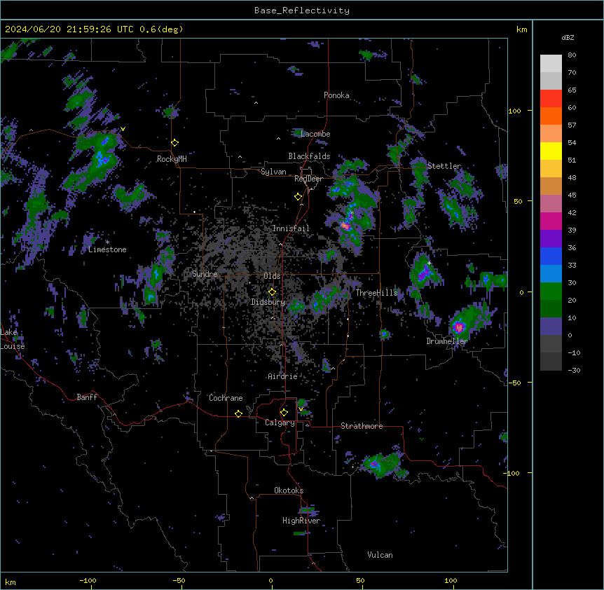The width and height of the screenshot is (604, 590).
Task: Click the yellow diamond marker above the Calgary label
Action: tap(284, 413)
